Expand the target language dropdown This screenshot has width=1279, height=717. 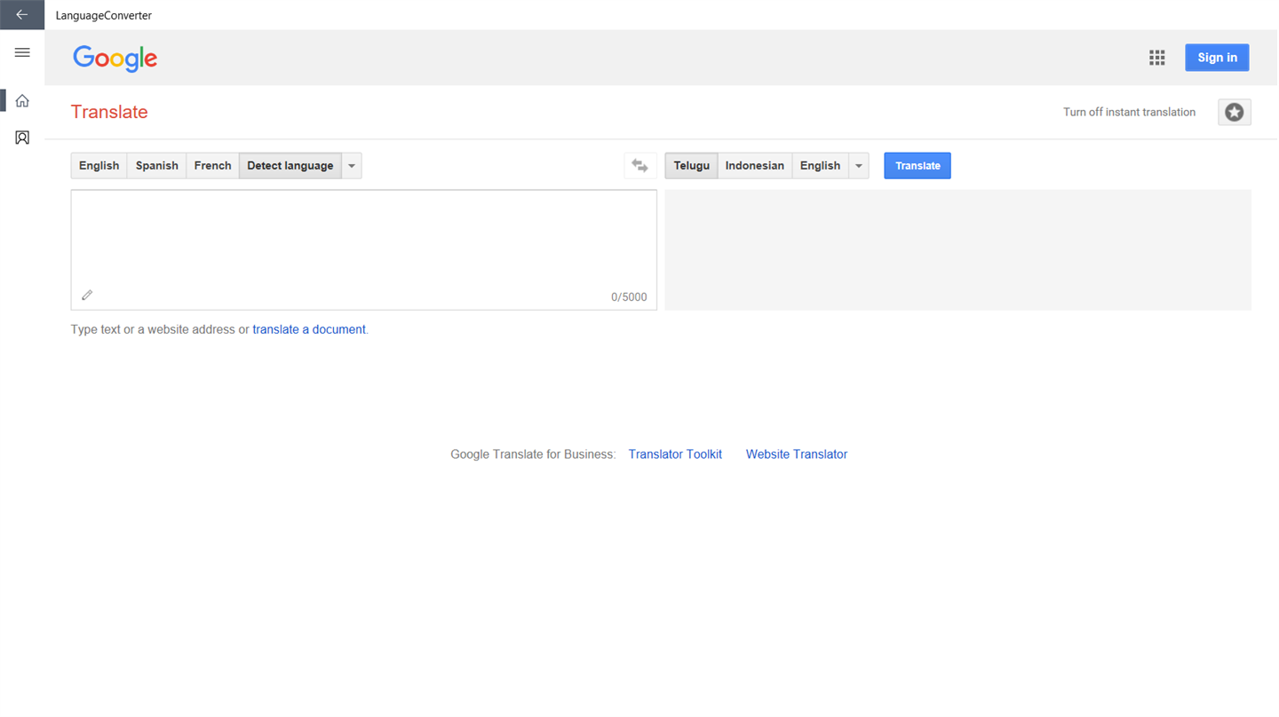pyautogui.click(x=859, y=166)
